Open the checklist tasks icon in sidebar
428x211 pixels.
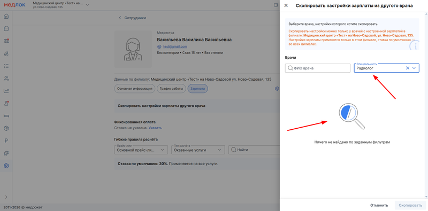(x=6, y=66)
